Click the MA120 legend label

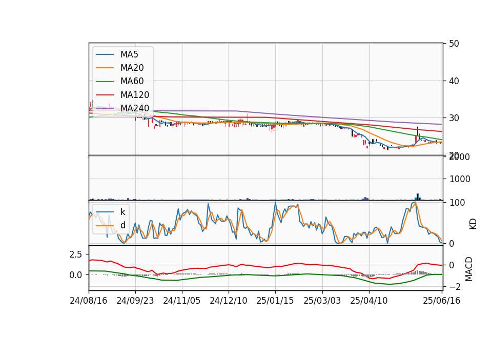click(x=135, y=95)
